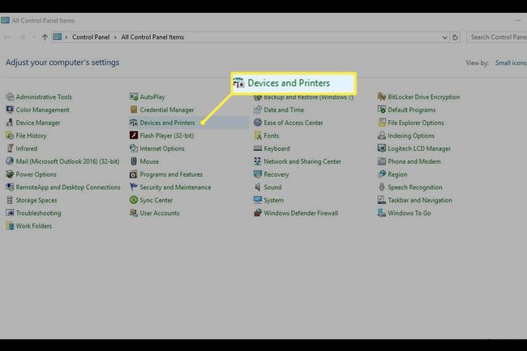Open the Programs and Features link
The image size is (527, 351).
170,174
